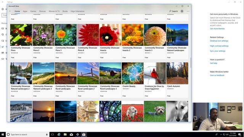Open 'Desktop icon settings' link
The image size is (244, 137).
(219, 41)
